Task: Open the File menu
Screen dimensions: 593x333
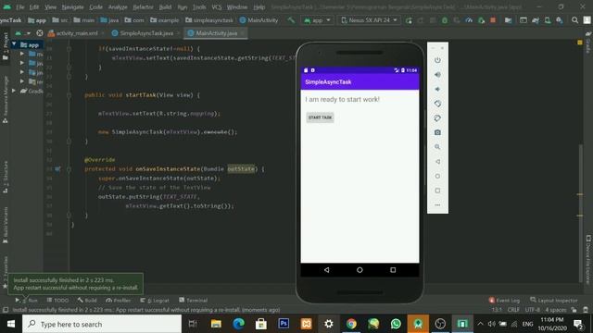Action: 20,7
